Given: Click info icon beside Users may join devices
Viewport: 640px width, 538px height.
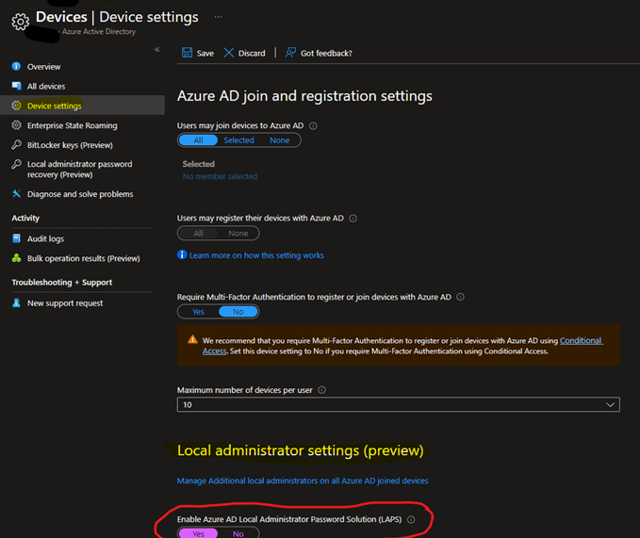Looking at the screenshot, I should [313, 125].
